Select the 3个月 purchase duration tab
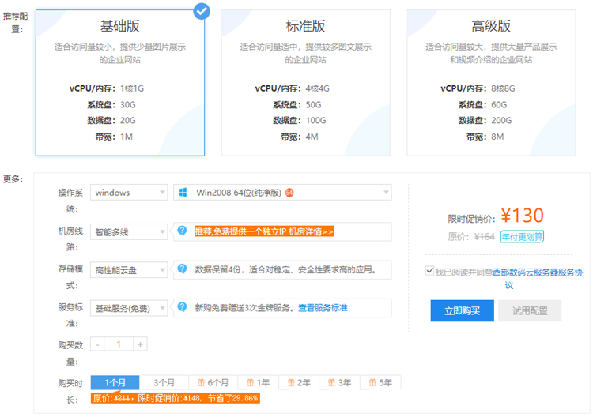593x417 pixels. click(x=164, y=382)
